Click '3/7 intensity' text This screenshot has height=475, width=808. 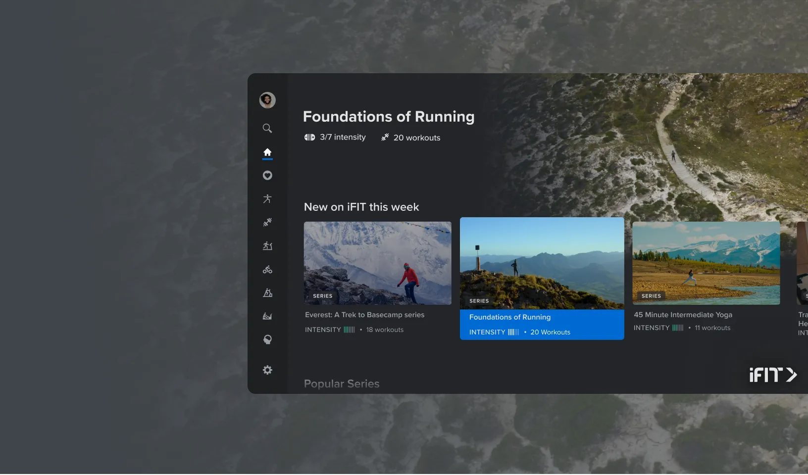pos(343,137)
